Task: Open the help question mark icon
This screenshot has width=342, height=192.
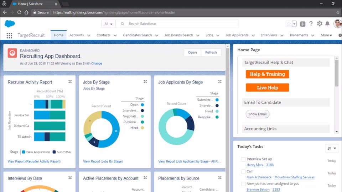Action: 311,24
